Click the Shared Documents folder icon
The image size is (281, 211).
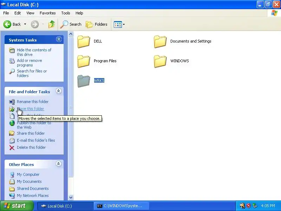(x=12, y=189)
